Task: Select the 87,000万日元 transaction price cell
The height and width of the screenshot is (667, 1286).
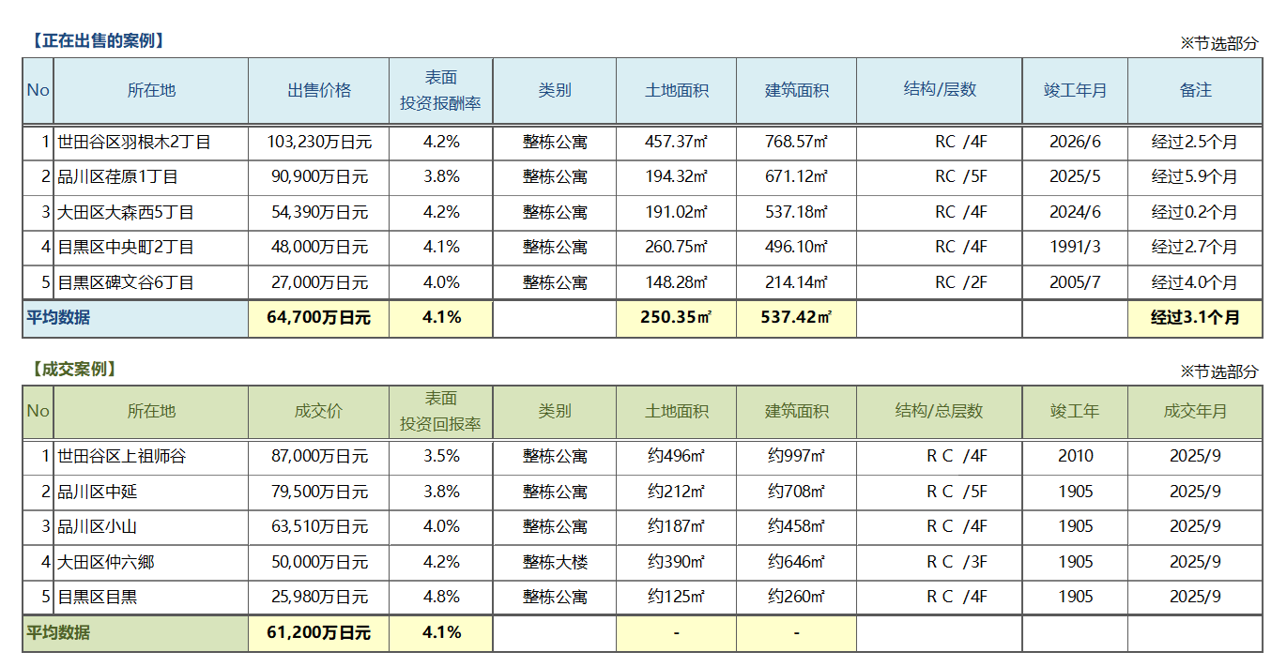Action: click(319, 457)
